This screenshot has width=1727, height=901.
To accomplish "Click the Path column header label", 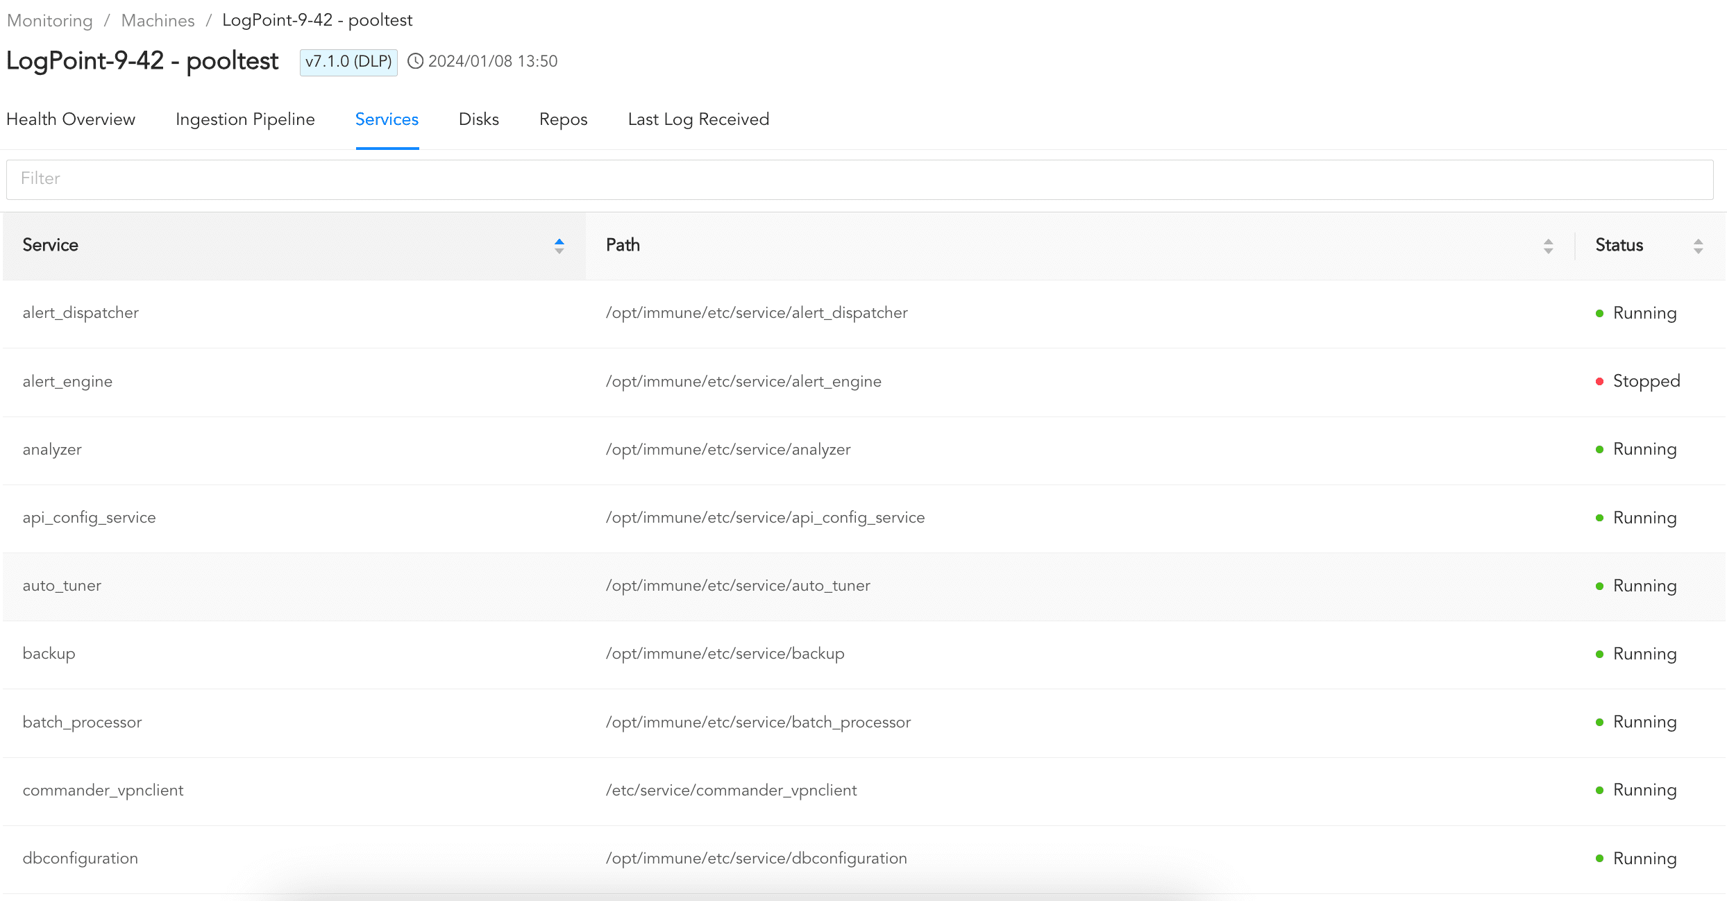I will tap(623, 245).
